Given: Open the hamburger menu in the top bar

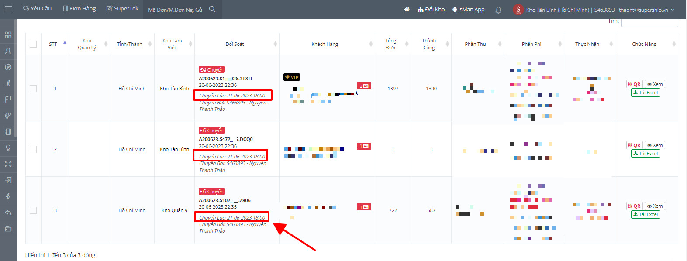Looking at the screenshot, I should pos(8,9).
